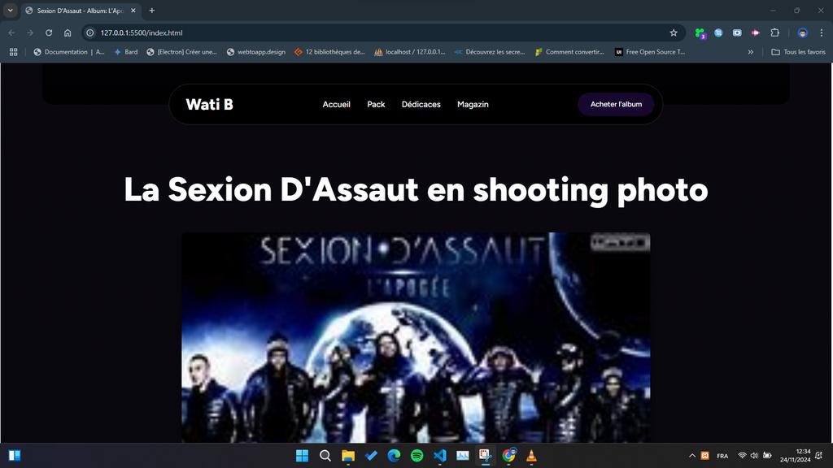
Task: Open the Free Open Source T... bookmark
Action: coord(650,52)
